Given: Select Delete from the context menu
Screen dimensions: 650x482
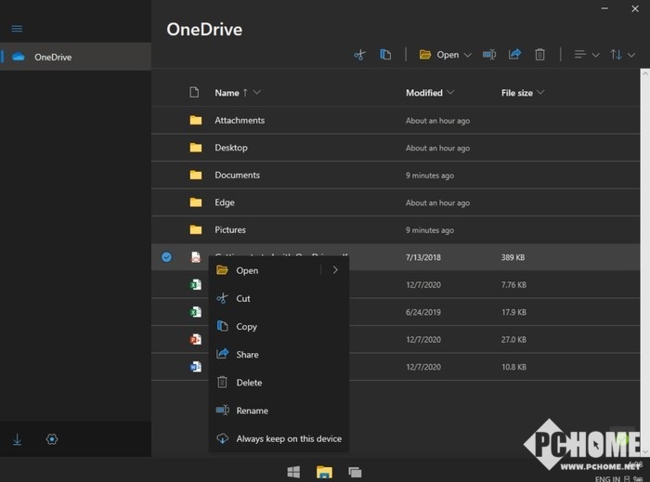Looking at the screenshot, I should [249, 383].
